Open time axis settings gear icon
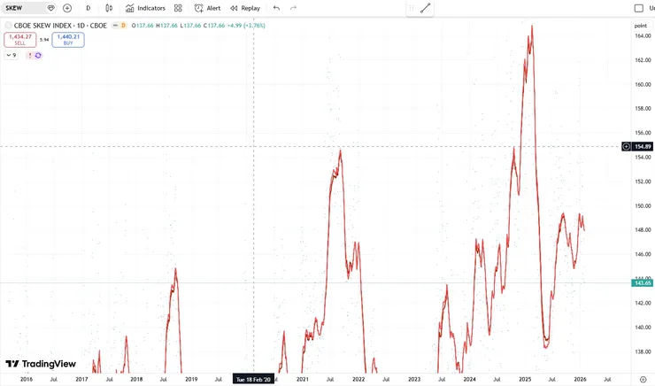 (643, 379)
